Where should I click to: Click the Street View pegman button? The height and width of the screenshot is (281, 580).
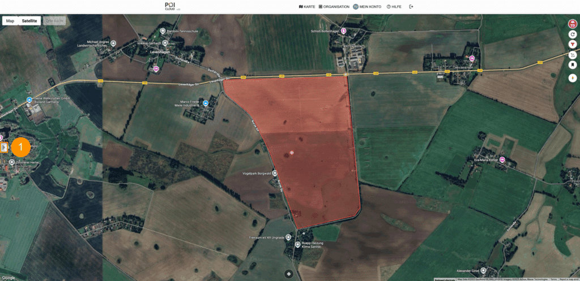[x=572, y=77]
